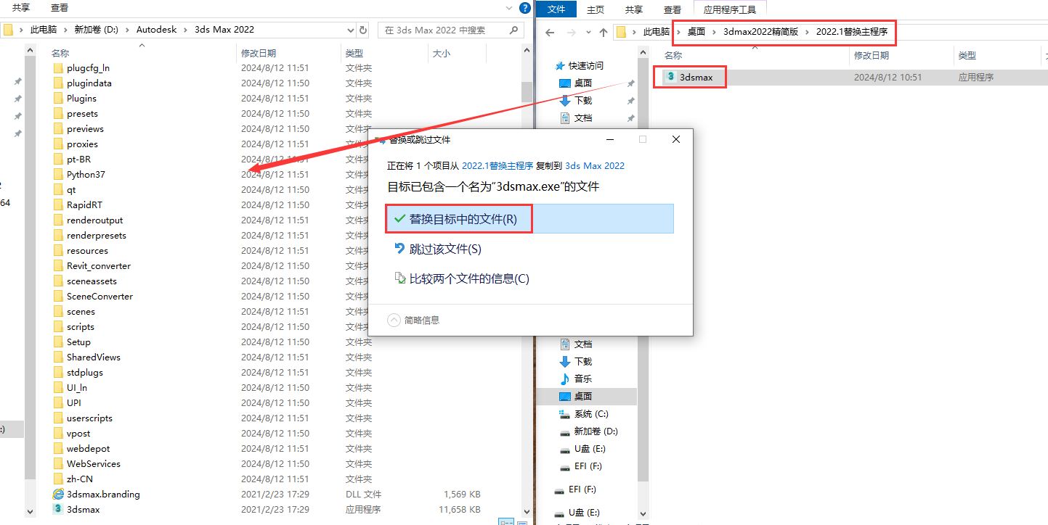Go up one folder level in right window
The width and height of the screenshot is (1048, 525).
604,33
